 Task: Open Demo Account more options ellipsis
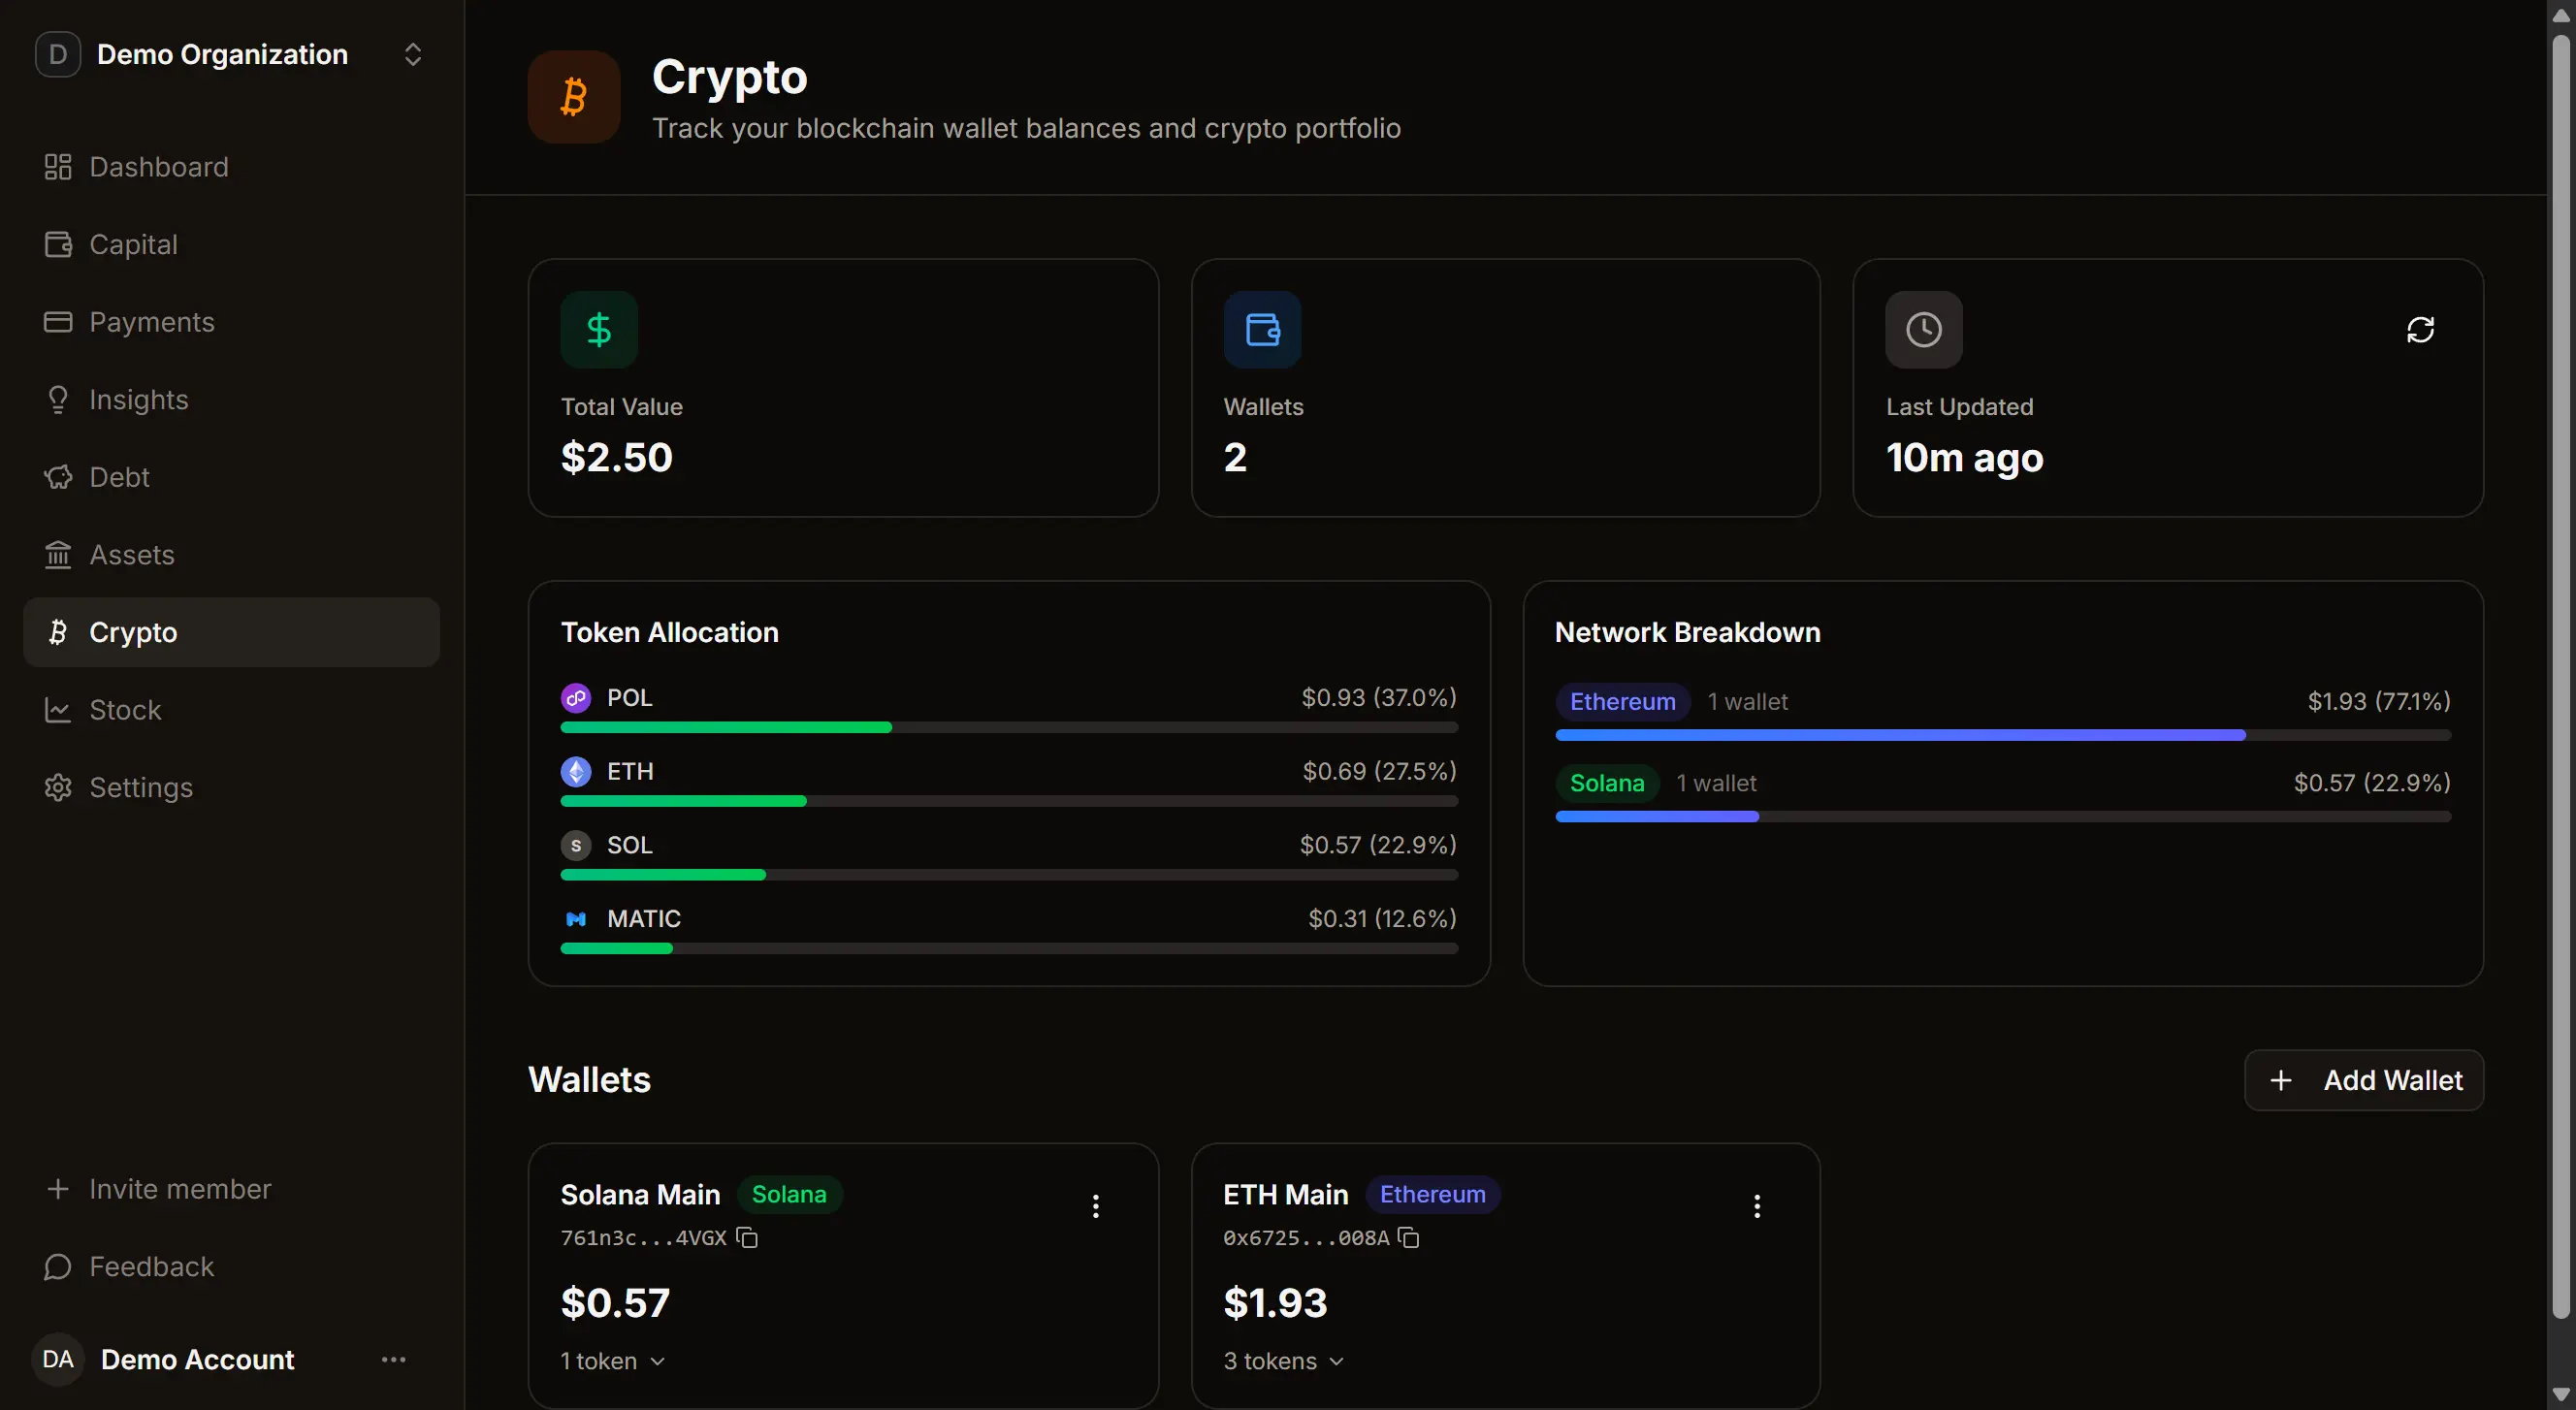[x=394, y=1359]
